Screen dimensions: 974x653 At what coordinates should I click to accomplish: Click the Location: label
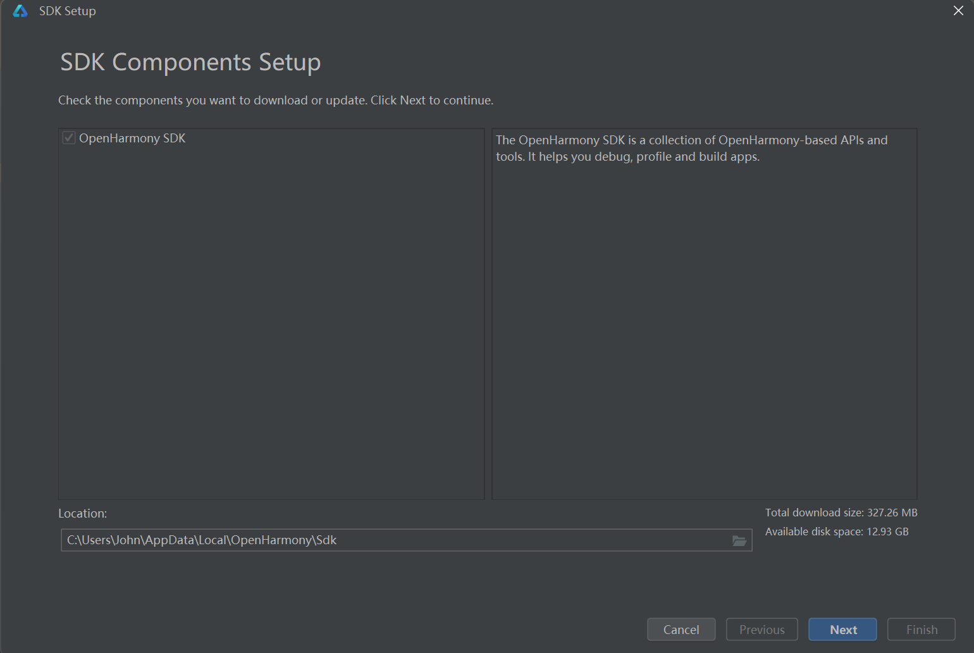[x=83, y=513]
